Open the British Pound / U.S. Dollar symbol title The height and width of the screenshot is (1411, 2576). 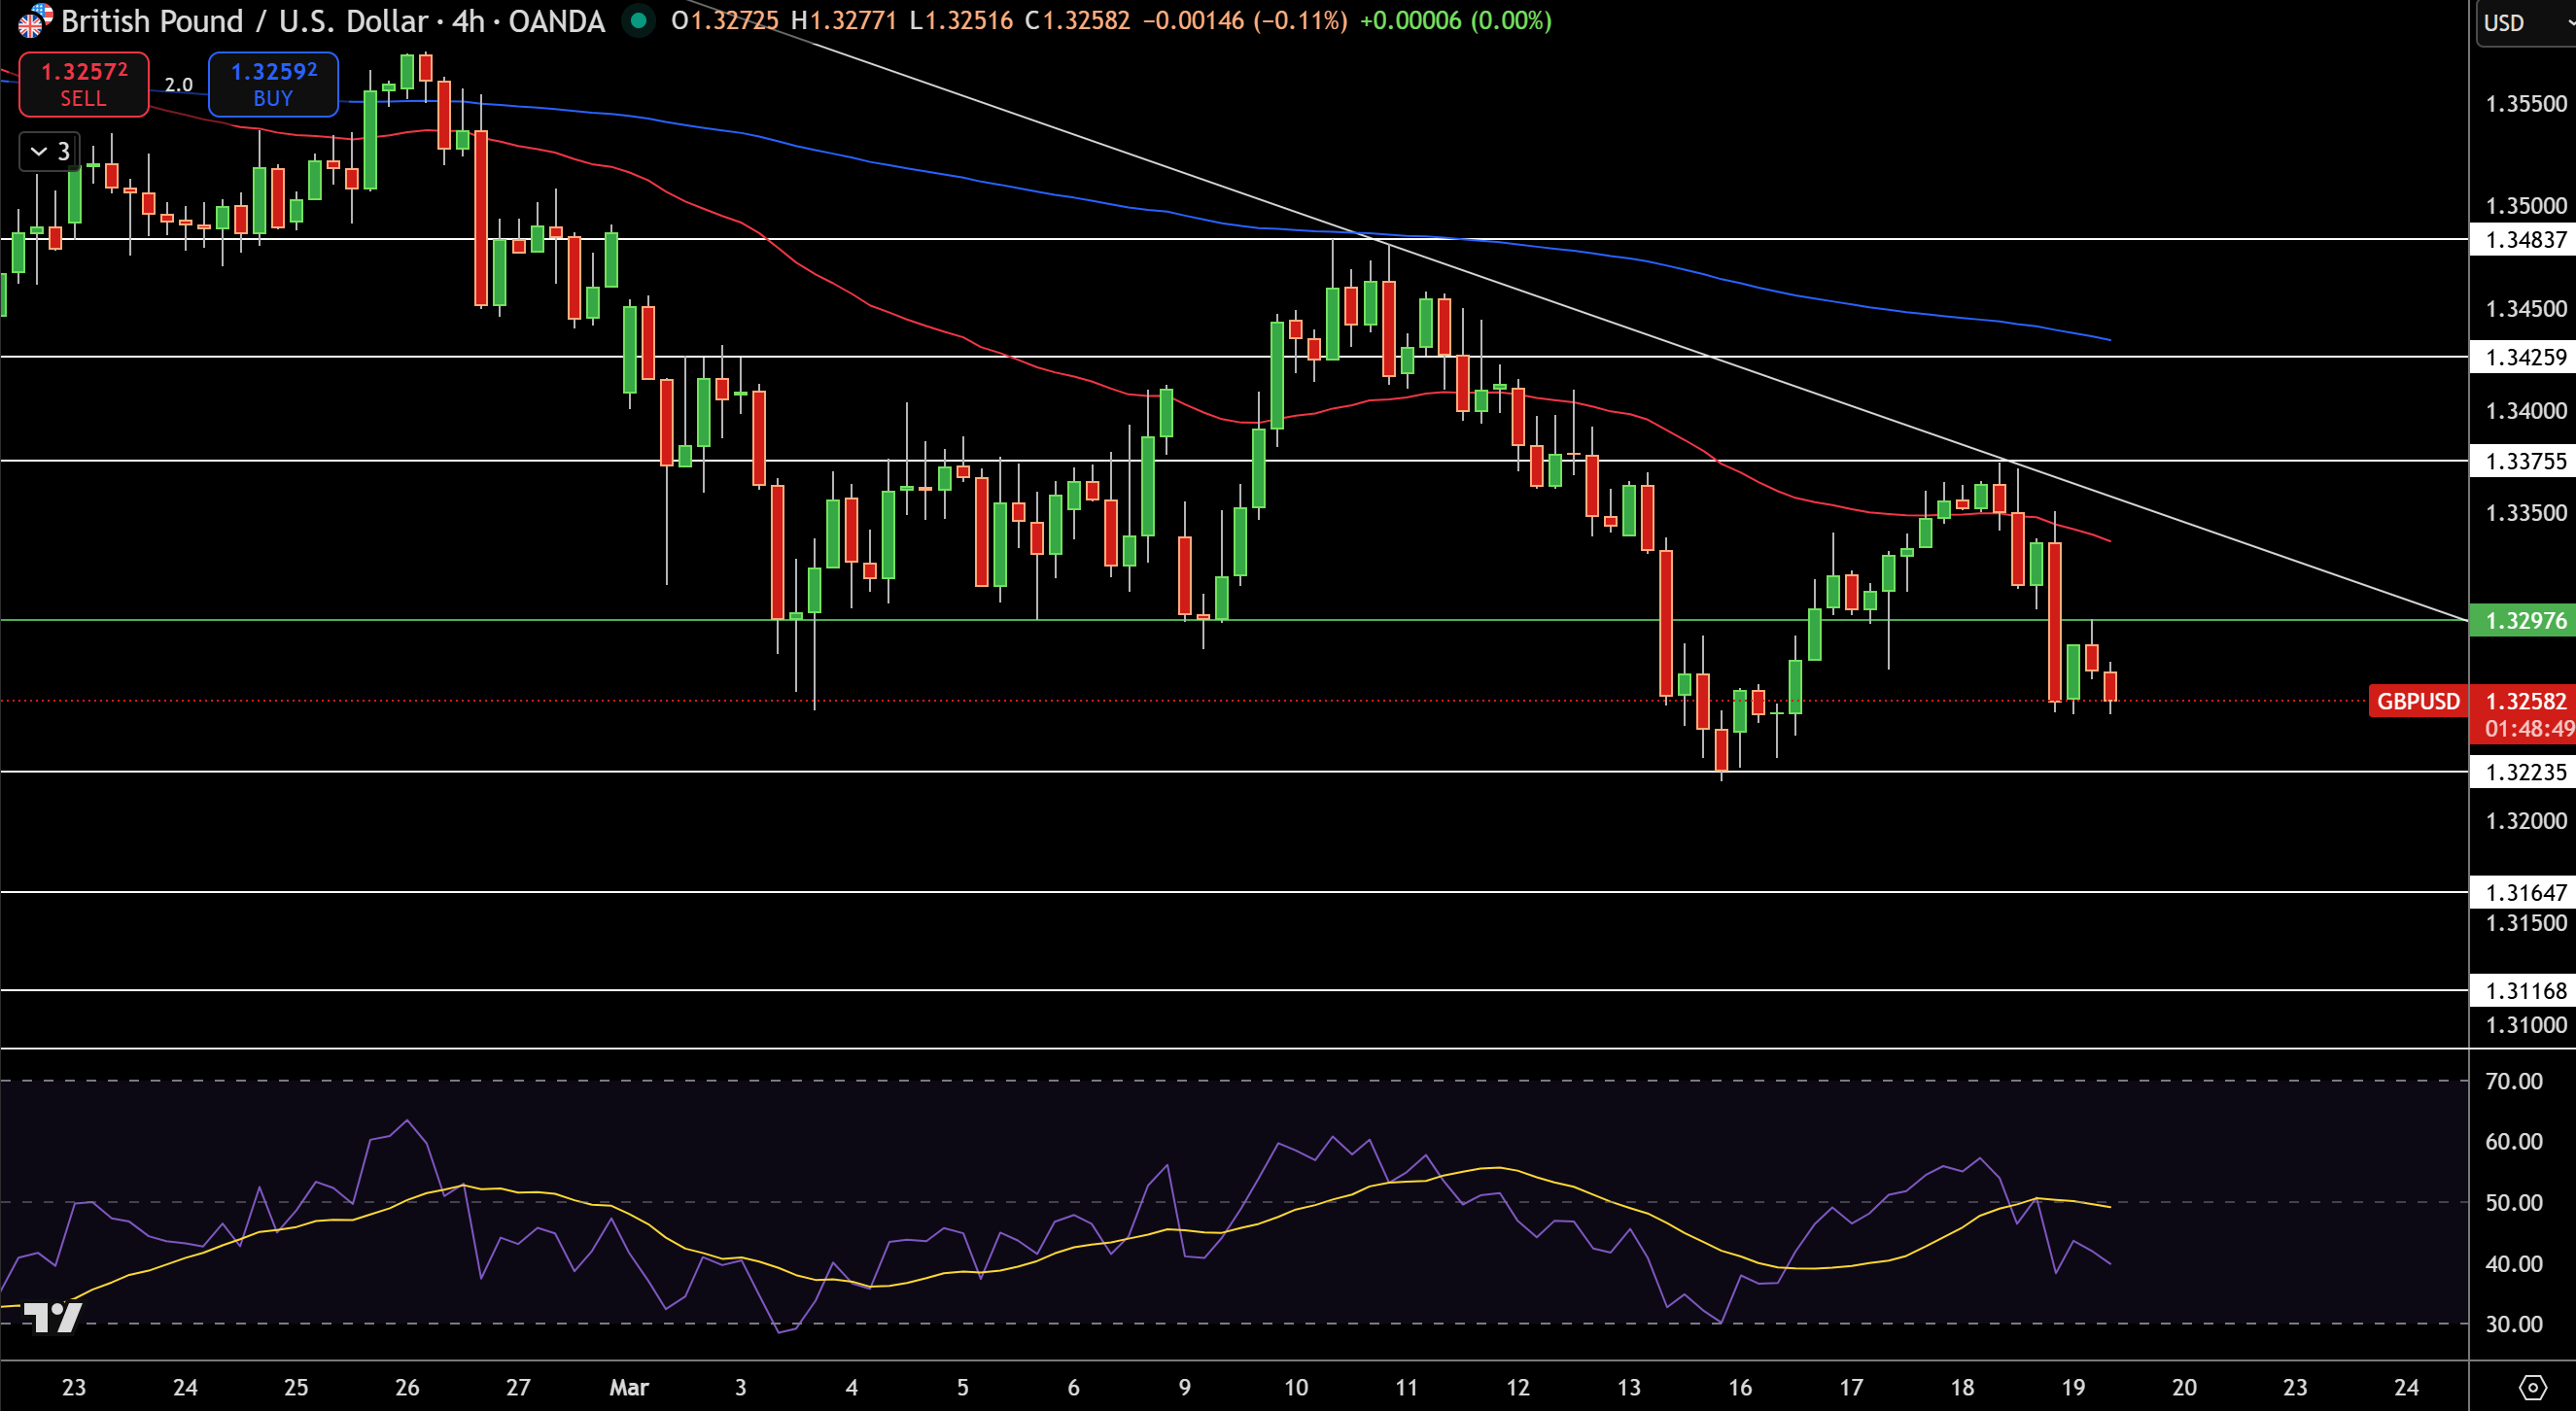coord(245,21)
